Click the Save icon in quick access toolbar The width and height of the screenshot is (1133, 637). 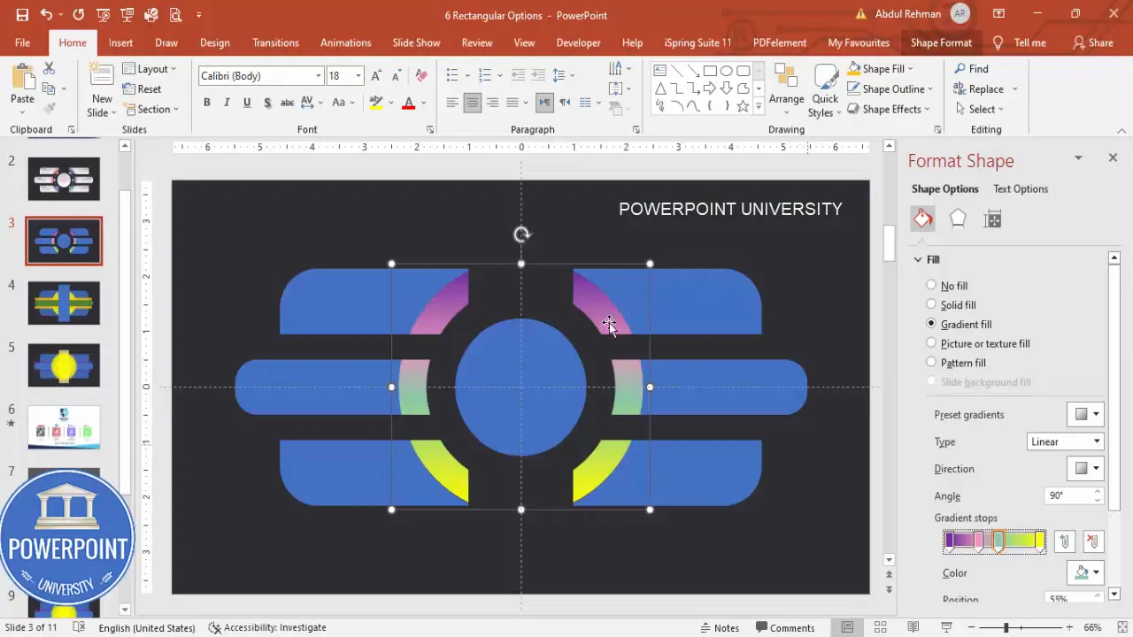(22, 15)
